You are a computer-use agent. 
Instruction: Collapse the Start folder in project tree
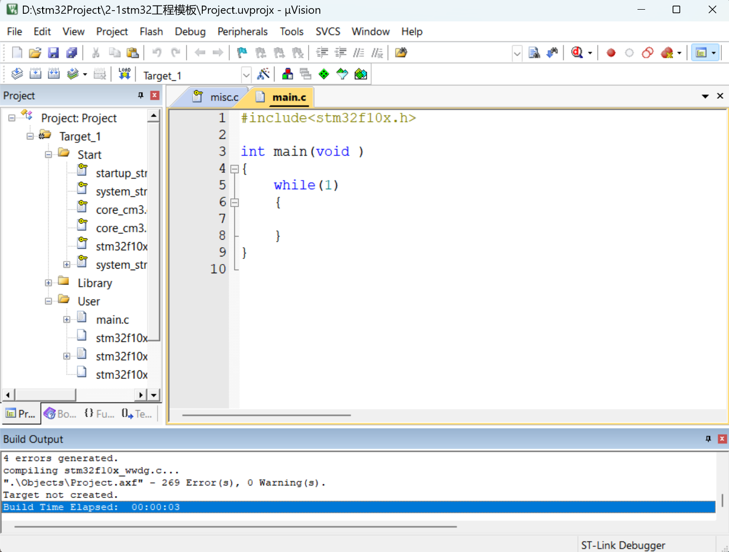[48, 155]
